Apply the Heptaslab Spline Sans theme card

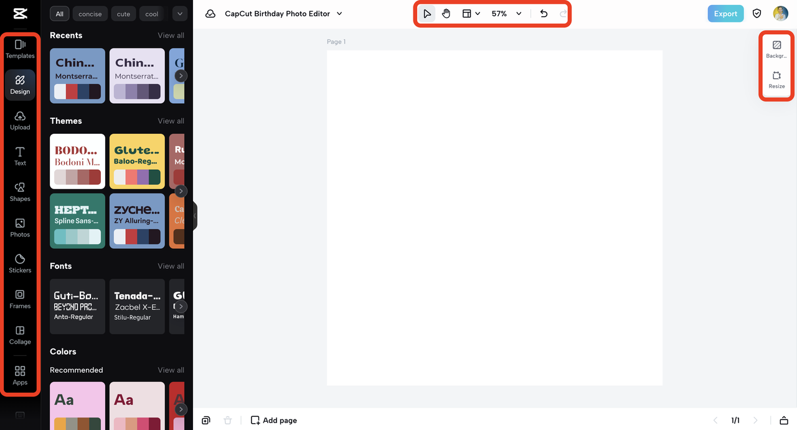click(x=77, y=221)
